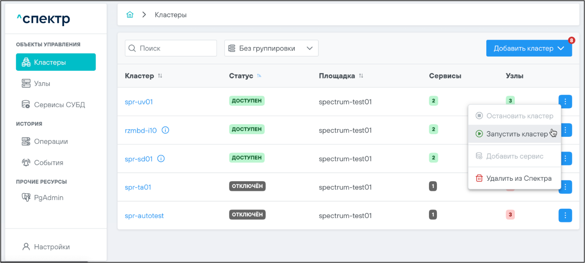Open three-dot actions menu for spr-ta01
Viewport: 585px width, 263px height.
pos(565,187)
